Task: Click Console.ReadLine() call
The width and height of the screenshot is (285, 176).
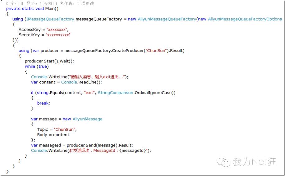Action: (81, 82)
